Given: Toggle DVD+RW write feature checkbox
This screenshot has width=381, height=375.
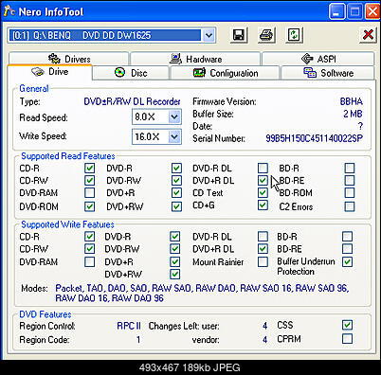Looking at the screenshot, I should [175, 274].
